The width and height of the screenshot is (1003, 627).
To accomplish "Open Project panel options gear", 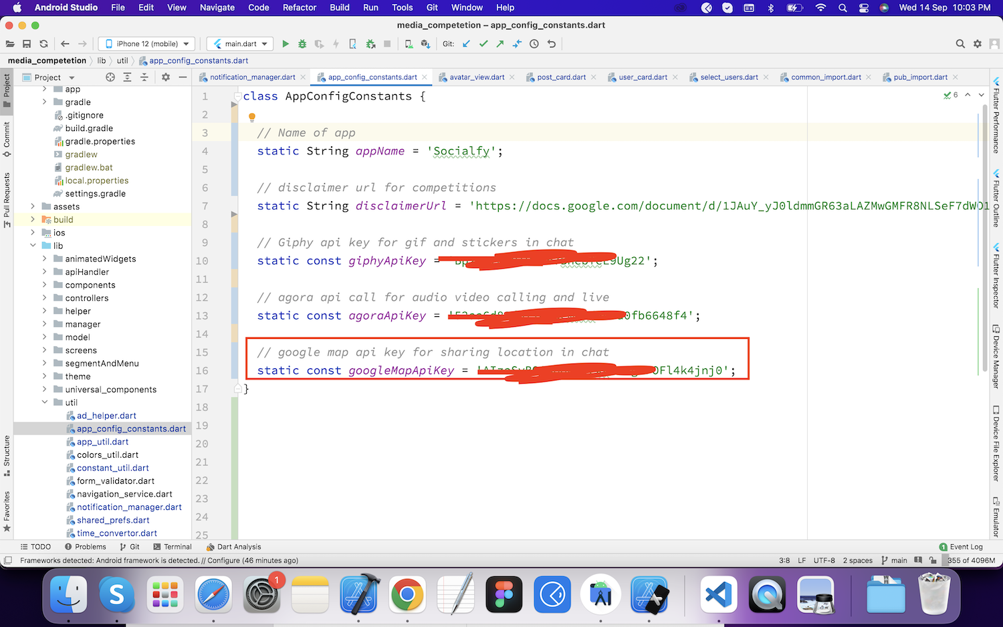I will pos(166,78).
